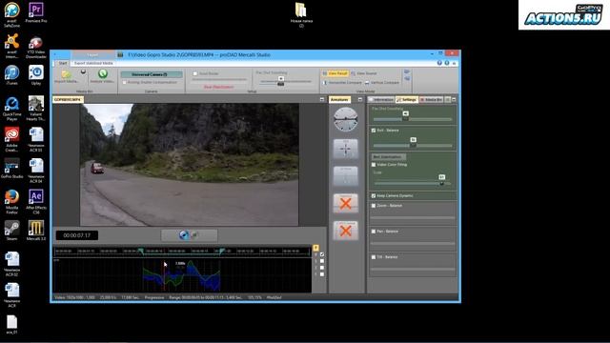
Task: Click the Mozilla Firefox desktop icon
Action: [x=11, y=202]
